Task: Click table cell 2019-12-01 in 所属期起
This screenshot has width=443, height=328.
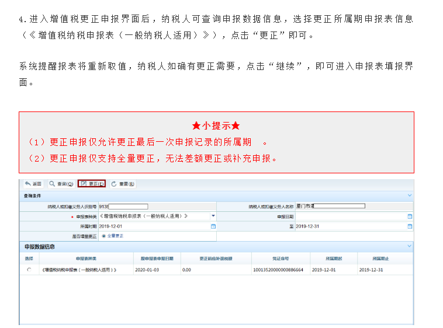Action: click(x=324, y=270)
